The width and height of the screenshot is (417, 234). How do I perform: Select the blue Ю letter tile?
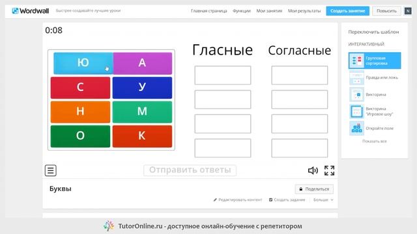tap(83, 63)
